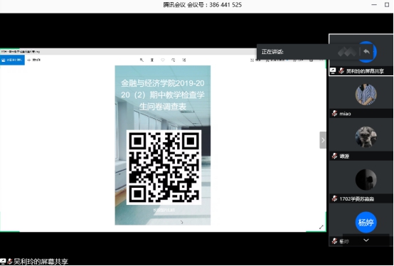Click the muted mic icon next to 1702学委
This screenshot has width=394, height=266.
click(334, 198)
